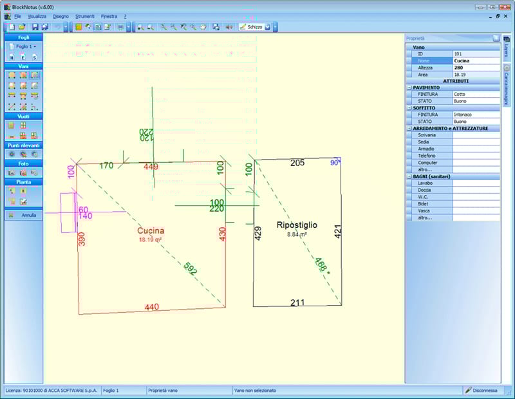The width and height of the screenshot is (515, 399).
Task: Click the first door icon under Vuoti
Action: tap(12, 125)
